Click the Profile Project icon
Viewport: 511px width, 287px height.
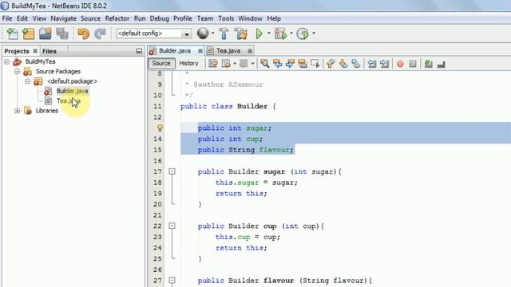click(303, 33)
